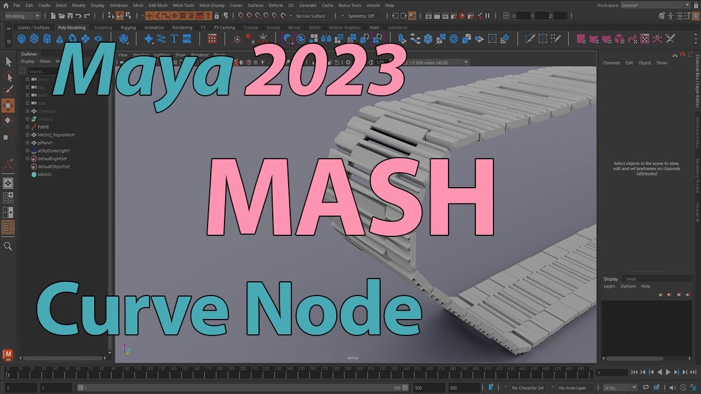Expand the aiSkyDomeLight1 node

27,150
